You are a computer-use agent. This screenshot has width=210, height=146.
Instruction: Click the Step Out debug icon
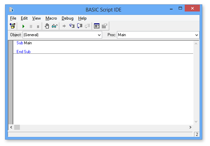click(87, 26)
